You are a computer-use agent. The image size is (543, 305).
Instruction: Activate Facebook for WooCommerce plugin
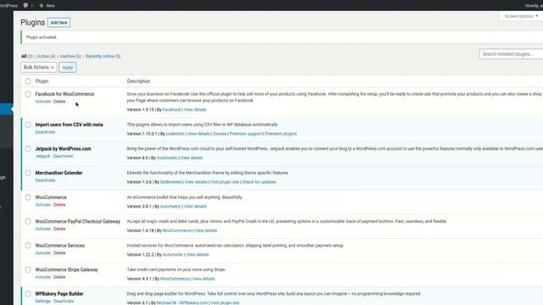[x=43, y=102]
